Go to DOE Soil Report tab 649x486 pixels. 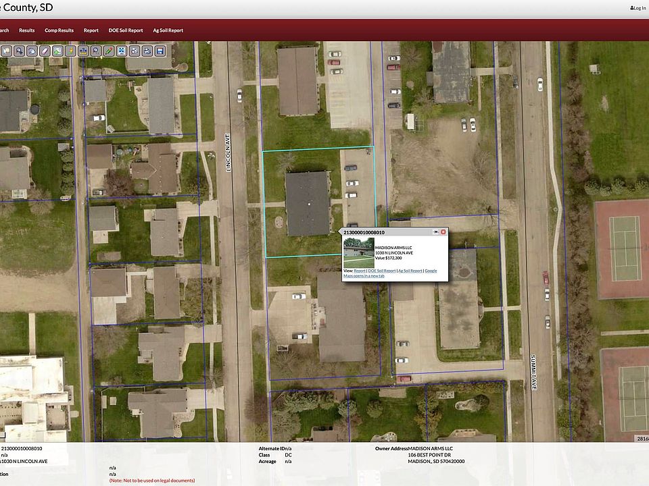(x=126, y=30)
